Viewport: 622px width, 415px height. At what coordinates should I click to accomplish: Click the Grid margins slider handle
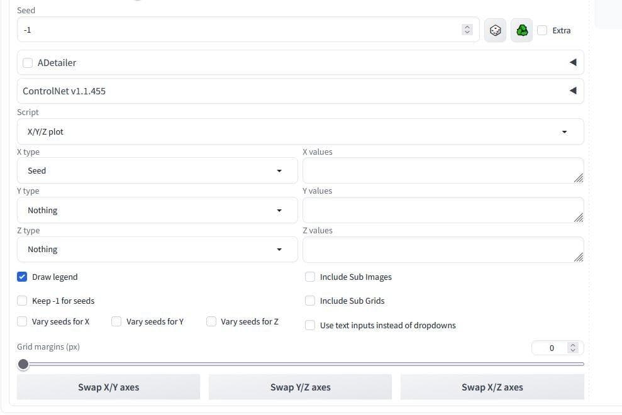23,364
